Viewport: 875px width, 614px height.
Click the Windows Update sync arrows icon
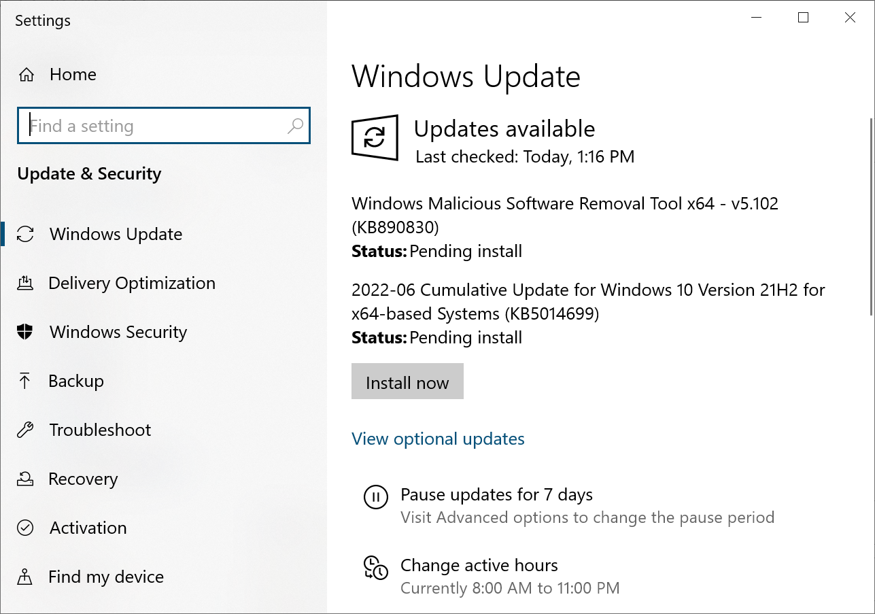pyautogui.click(x=25, y=235)
